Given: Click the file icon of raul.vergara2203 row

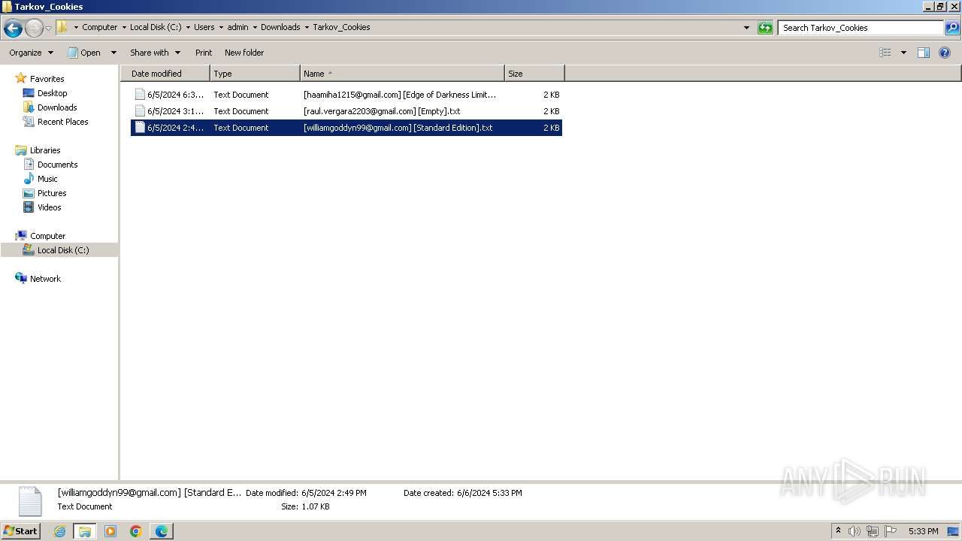Looking at the screenshot, I should pos(140,111).
